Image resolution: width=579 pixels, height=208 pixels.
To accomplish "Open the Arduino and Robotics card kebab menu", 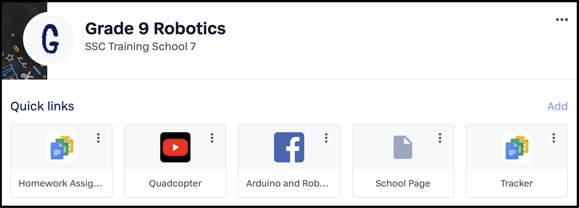I will click(x=326, y=138).
